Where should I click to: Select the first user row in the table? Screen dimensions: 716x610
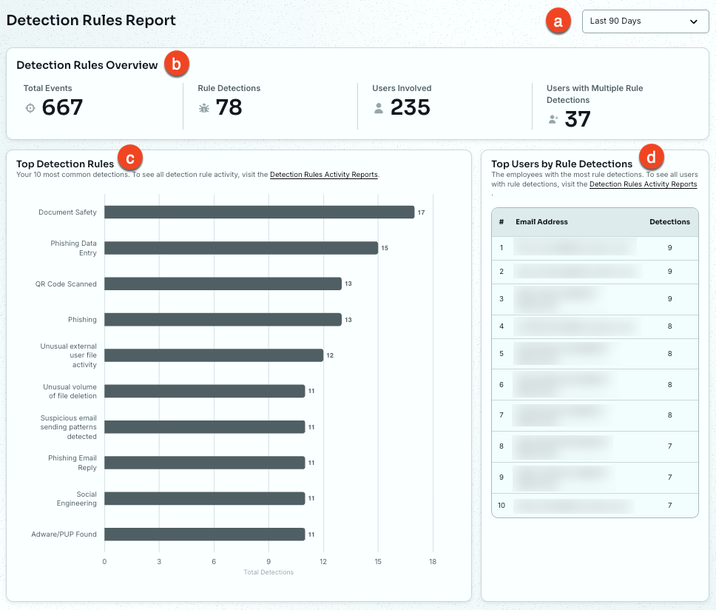tap(595, 248)
